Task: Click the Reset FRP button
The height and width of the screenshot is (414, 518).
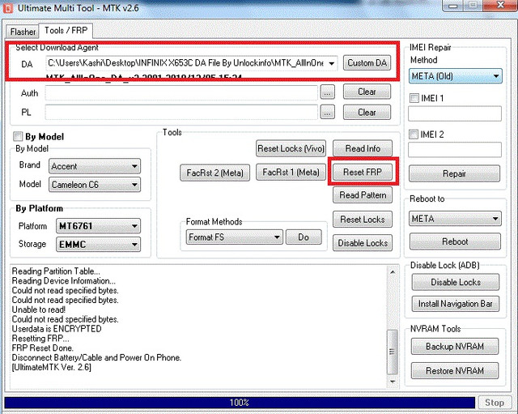Action: click(363, 172)
